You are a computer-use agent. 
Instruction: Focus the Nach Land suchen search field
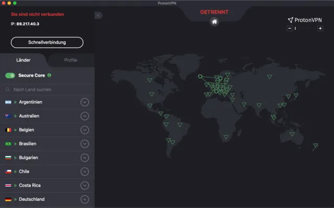(x=47, y=89)
